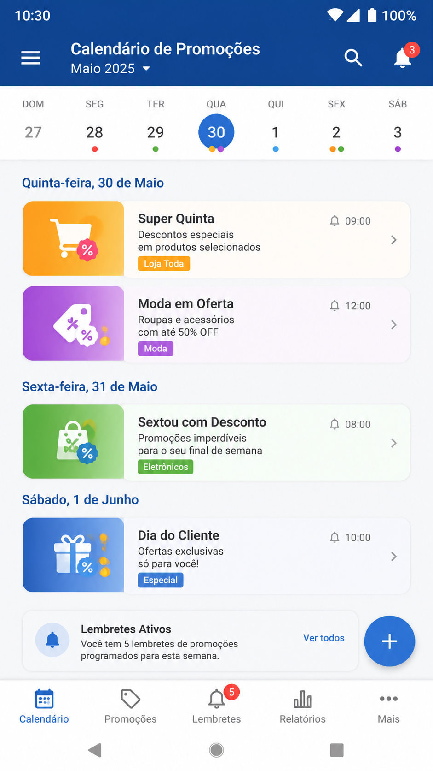Tap the Moda em Oferta reminder bell
The height and width of the screenshot is (771, 433).
pos(335,306)
